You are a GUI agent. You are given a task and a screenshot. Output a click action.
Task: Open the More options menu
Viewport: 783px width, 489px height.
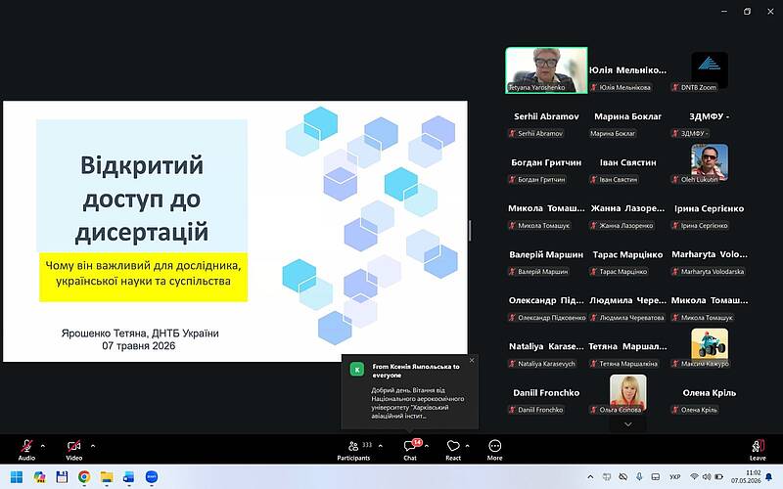(x=495, y=449)
